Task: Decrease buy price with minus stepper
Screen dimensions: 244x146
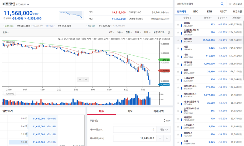Action: (161, 138)
